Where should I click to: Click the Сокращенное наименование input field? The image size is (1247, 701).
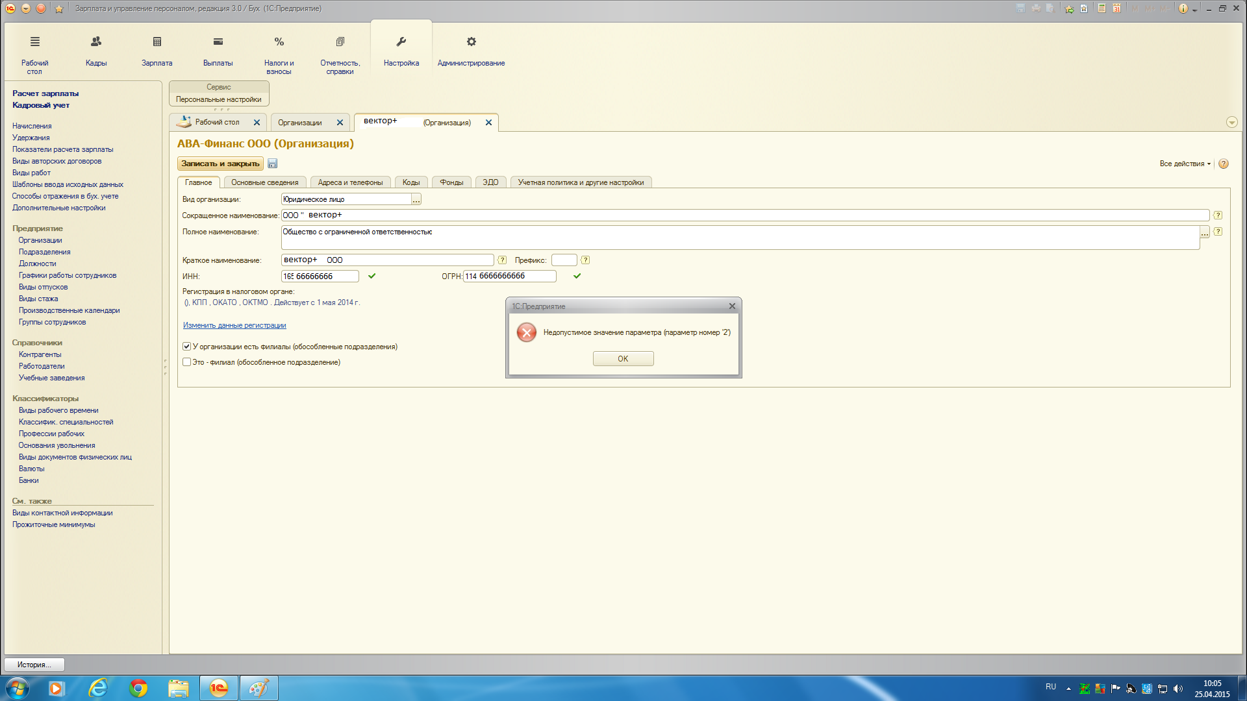pyautogui.click(x=745, y=215)
